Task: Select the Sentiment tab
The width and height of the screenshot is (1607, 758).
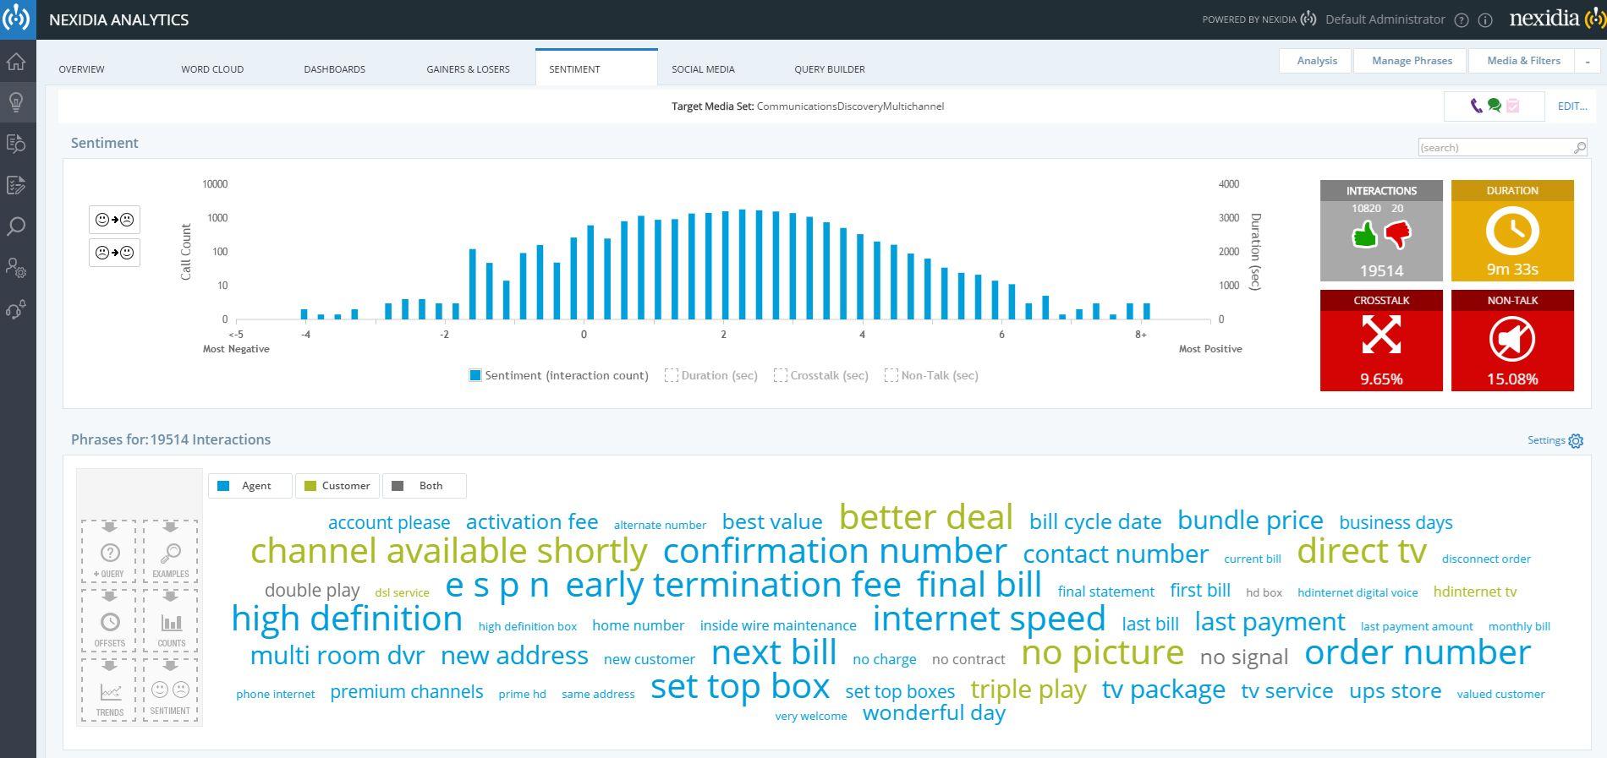Action: pos(596,68)
